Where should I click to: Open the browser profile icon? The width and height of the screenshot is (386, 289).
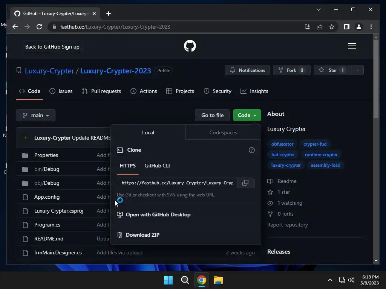coord(359,27)
